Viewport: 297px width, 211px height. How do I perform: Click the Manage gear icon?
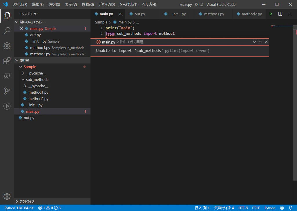(x=7, y=197)
